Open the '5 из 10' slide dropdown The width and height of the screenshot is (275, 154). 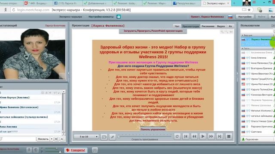point(86,136)
